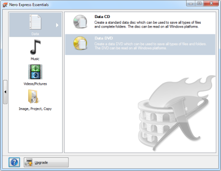Click the Music label in sidebar

point(35,59)
